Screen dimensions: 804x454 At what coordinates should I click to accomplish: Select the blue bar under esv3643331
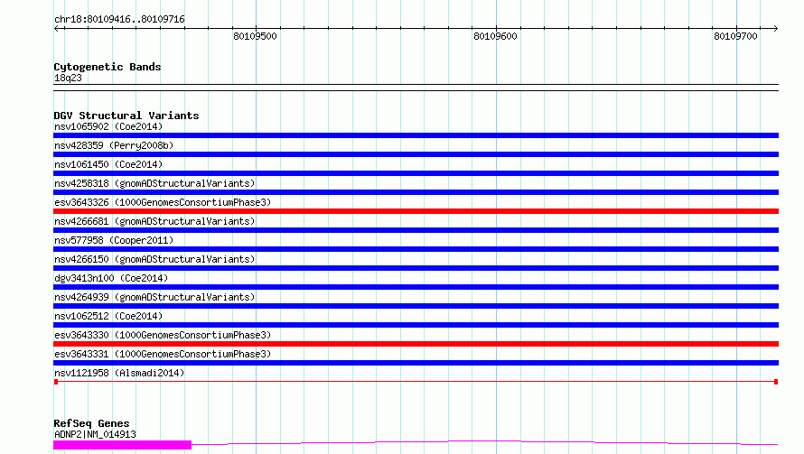tap(416, 363)
